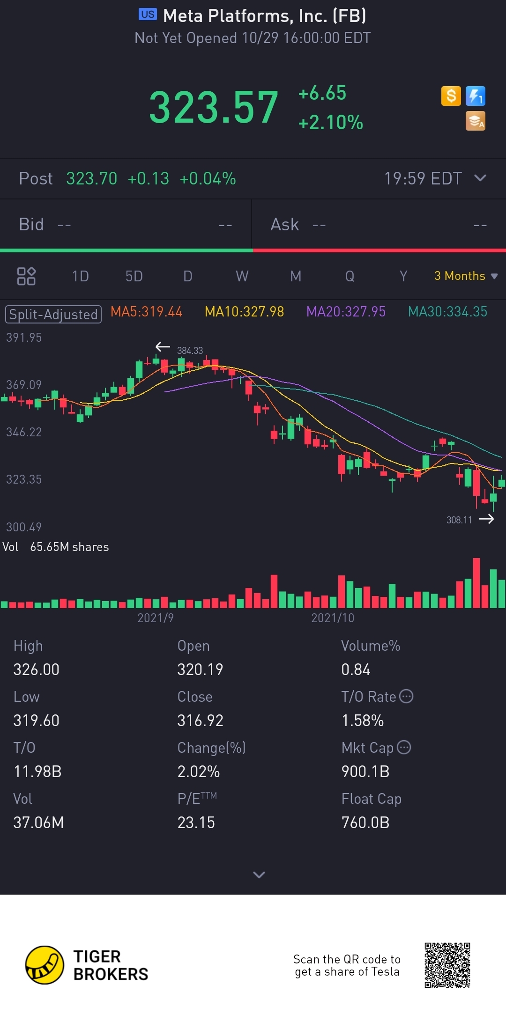Tap the Change(%) value 2.02%
Viewport: 506px width, 1036px height.
click(x=199, y=771)
